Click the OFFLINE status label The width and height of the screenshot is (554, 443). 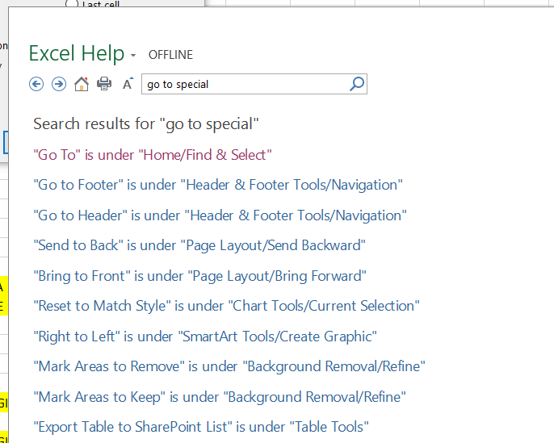pyautogui.click(x=170, y=55)
